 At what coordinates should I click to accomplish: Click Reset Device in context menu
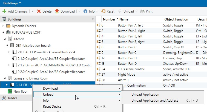pos(52,107)
